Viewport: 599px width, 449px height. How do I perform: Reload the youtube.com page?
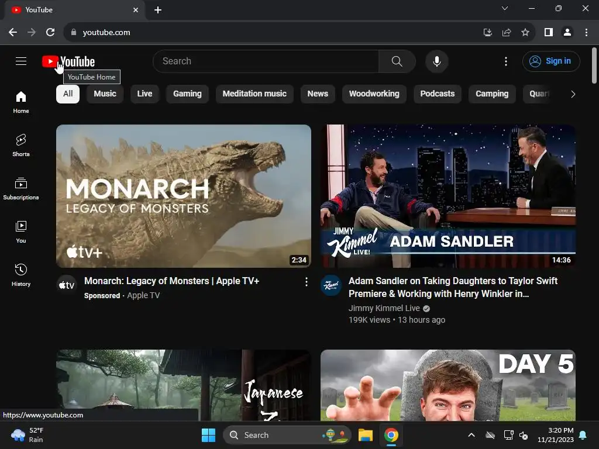tap(50, 33)
